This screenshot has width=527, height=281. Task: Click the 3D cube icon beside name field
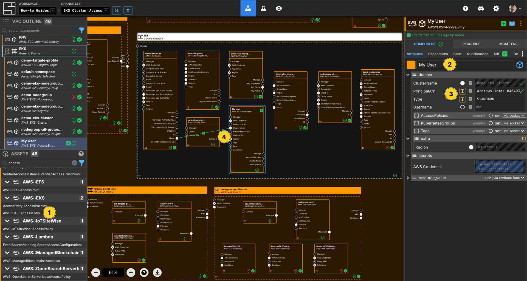[520, 65]
